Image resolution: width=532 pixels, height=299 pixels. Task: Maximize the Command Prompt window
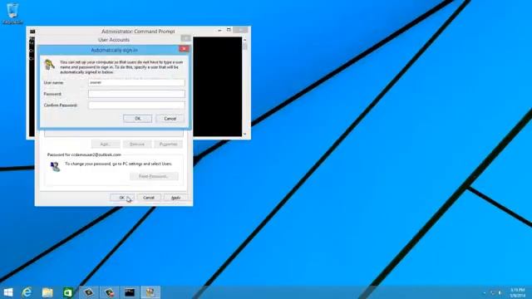pyautogui.click(x=229, y=30)
